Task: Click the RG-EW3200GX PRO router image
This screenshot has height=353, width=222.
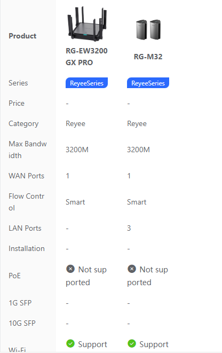Action: click(86, 24)
